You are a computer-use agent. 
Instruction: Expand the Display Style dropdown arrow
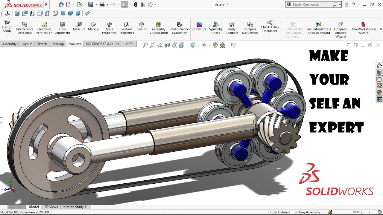tap(198, 45)
